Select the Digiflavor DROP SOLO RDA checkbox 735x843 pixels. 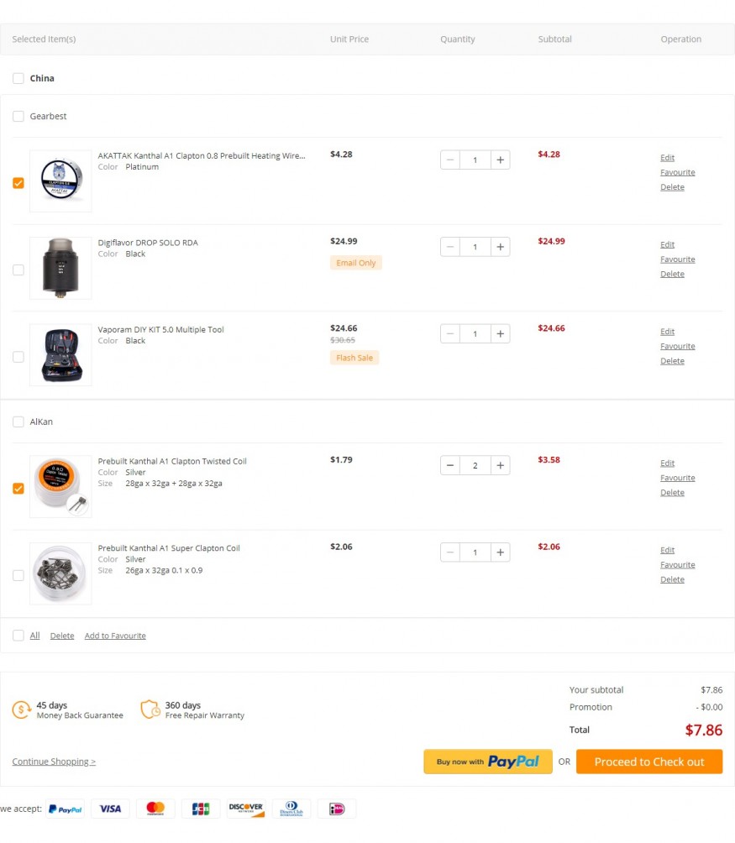tap(18, 270)
